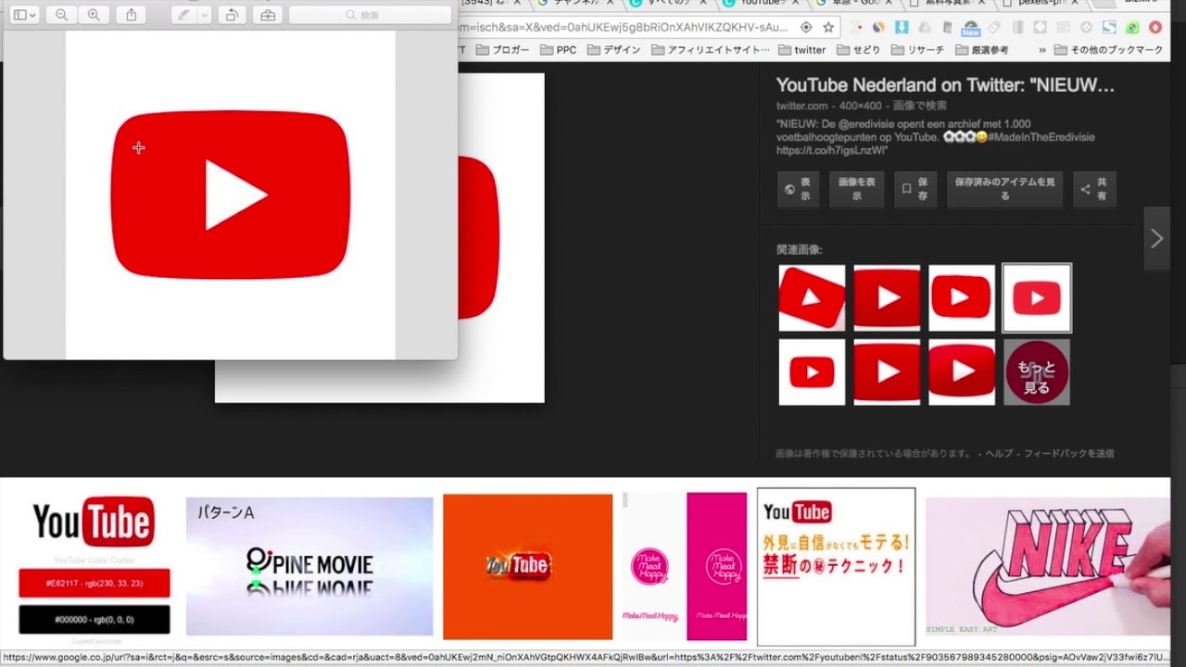Image resolution: width=1186 pixels, height=667 pixels.
Task: Open the デザイン bookmark folder
Action: click(x=613, y=50)
